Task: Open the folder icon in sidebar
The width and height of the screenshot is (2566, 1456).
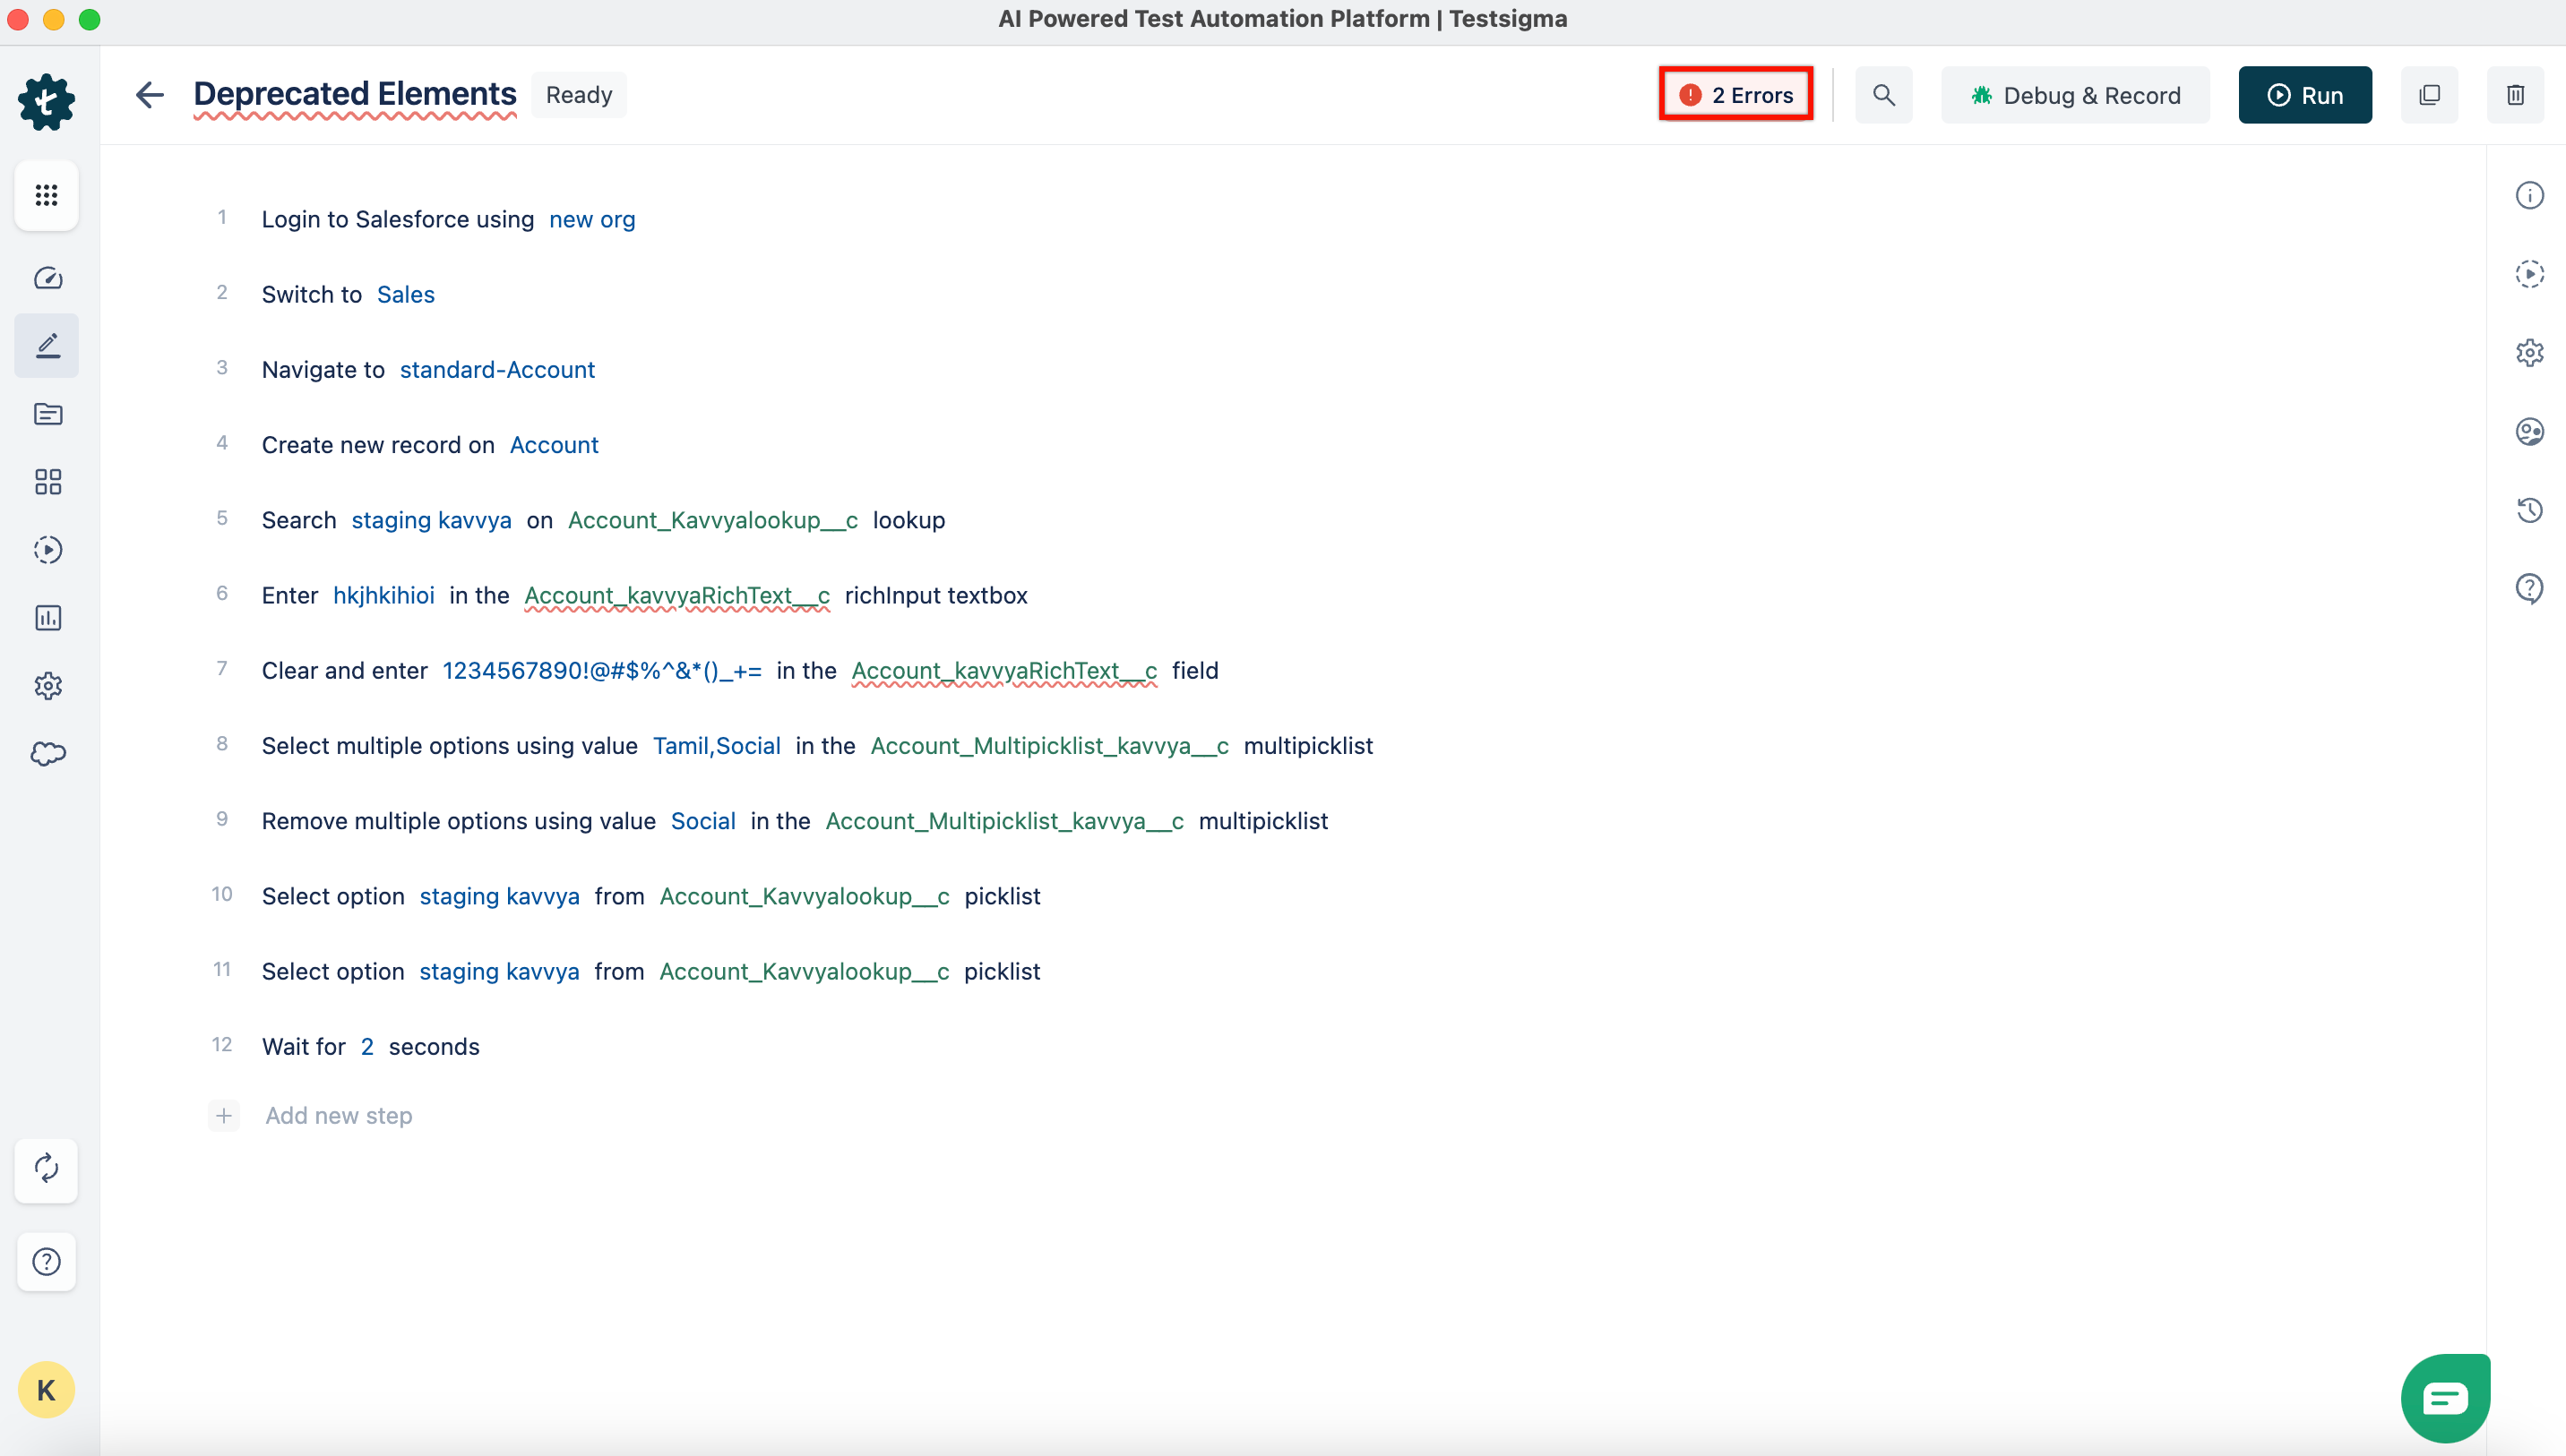Action: tap(47, 414)
